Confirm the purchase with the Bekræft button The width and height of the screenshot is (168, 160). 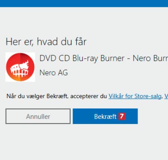point(105,116)
